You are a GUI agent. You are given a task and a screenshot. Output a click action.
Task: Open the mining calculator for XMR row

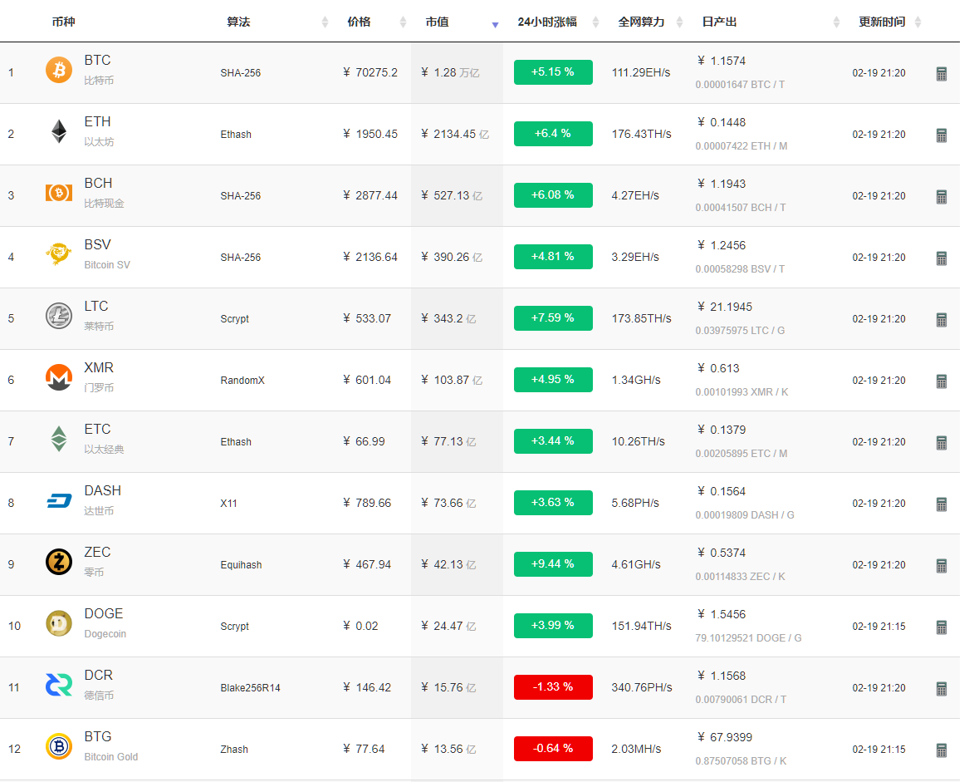(x=942, y=381)
